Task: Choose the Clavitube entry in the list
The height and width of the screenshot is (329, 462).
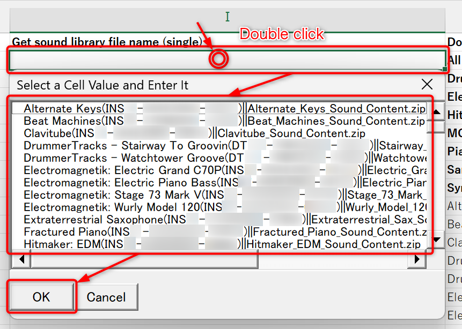Action: click(x=48, y=133)
